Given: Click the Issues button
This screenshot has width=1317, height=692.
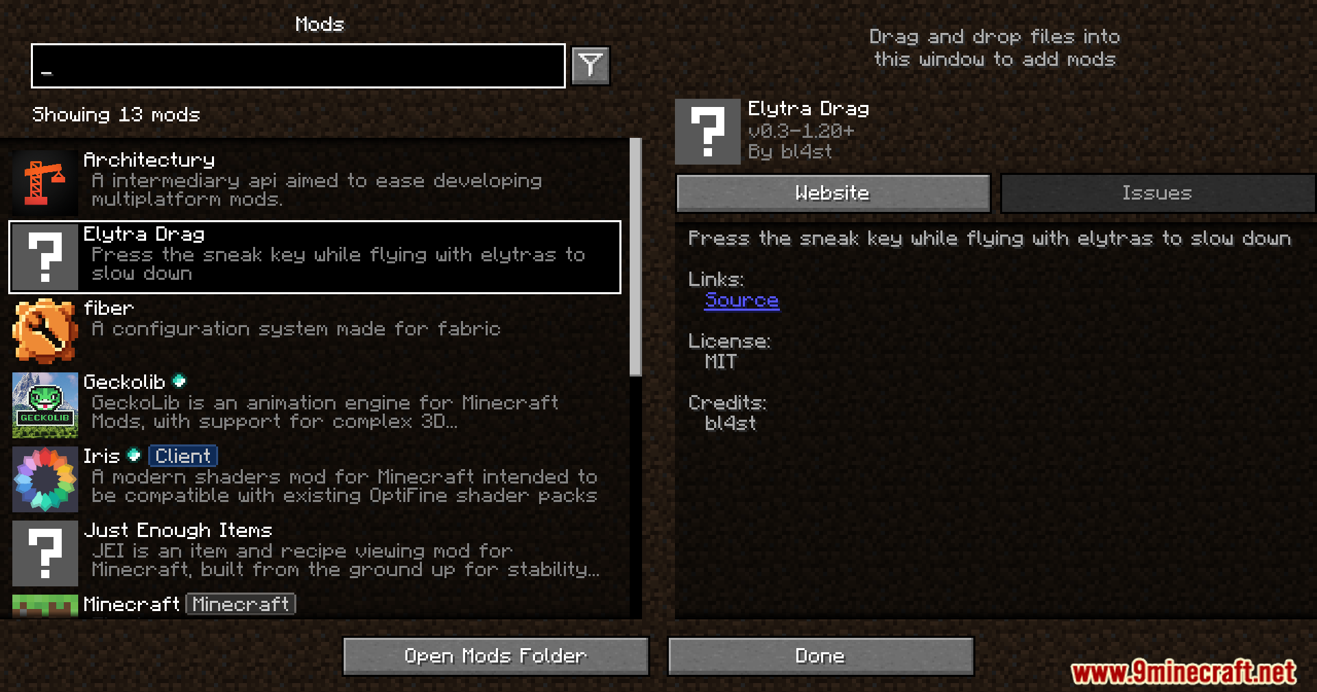Looking at the screenshot, I should point(1157,193).
